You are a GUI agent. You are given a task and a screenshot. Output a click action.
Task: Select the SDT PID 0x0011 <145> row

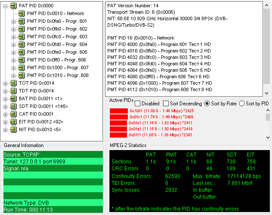[x=43, y=106]
